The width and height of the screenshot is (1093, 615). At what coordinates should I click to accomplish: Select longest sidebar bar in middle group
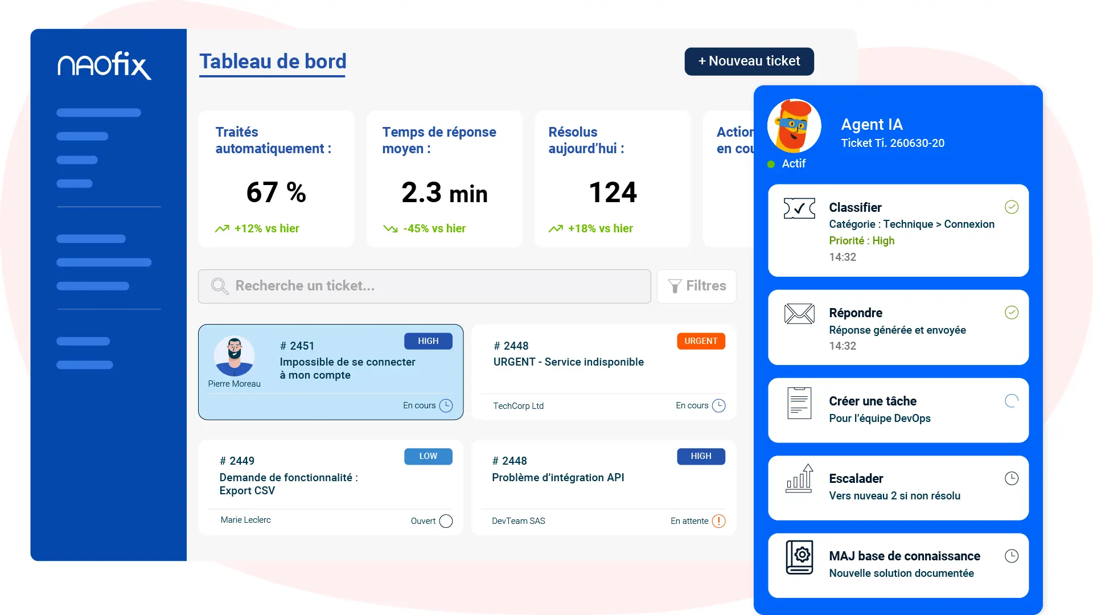(x=104, y=263)
